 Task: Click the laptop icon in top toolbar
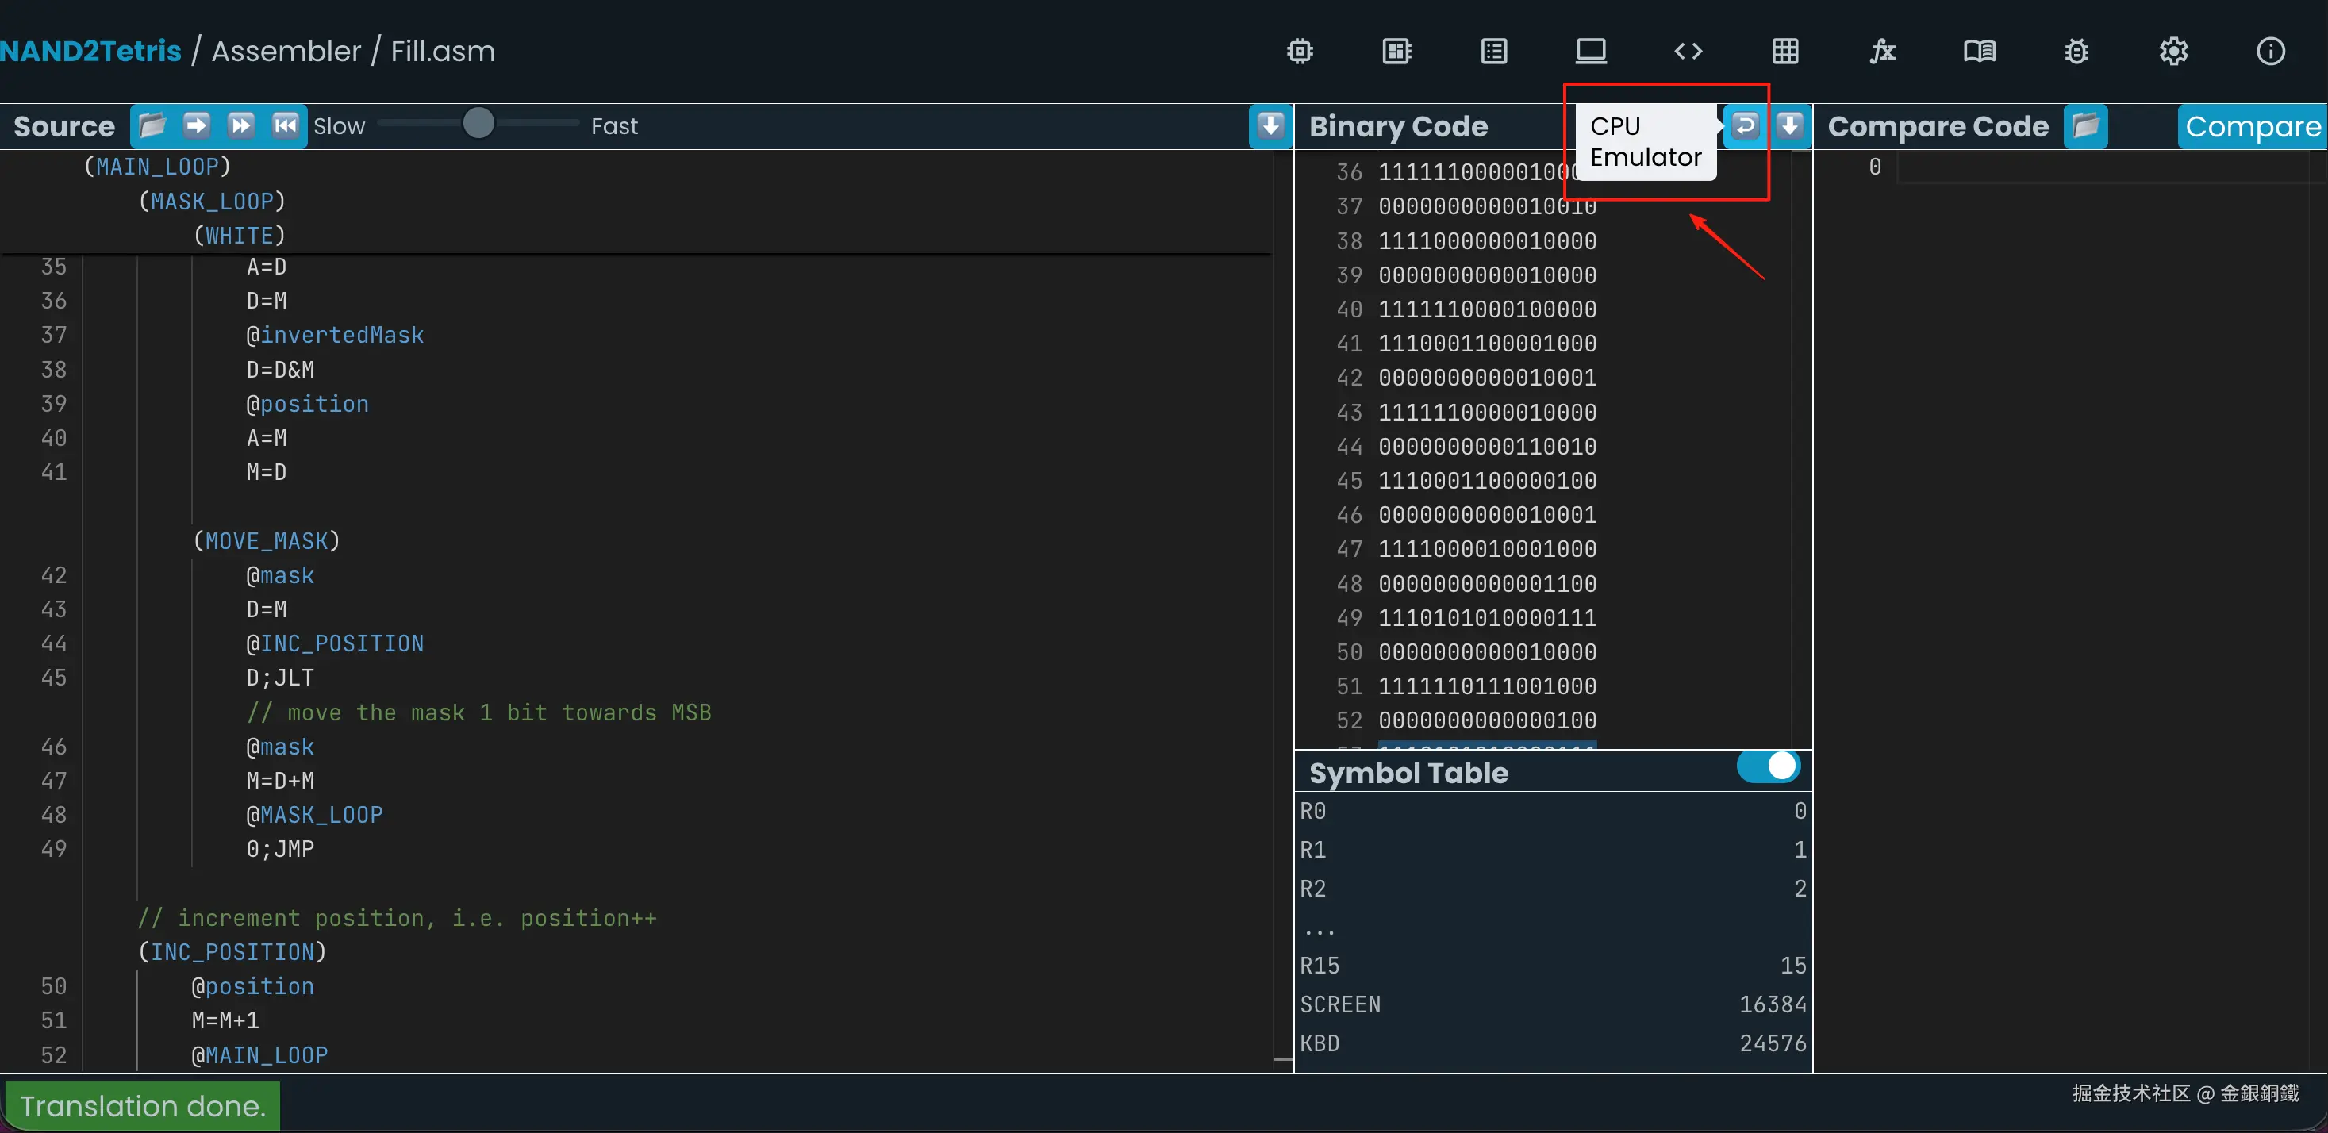point(1591,52)
